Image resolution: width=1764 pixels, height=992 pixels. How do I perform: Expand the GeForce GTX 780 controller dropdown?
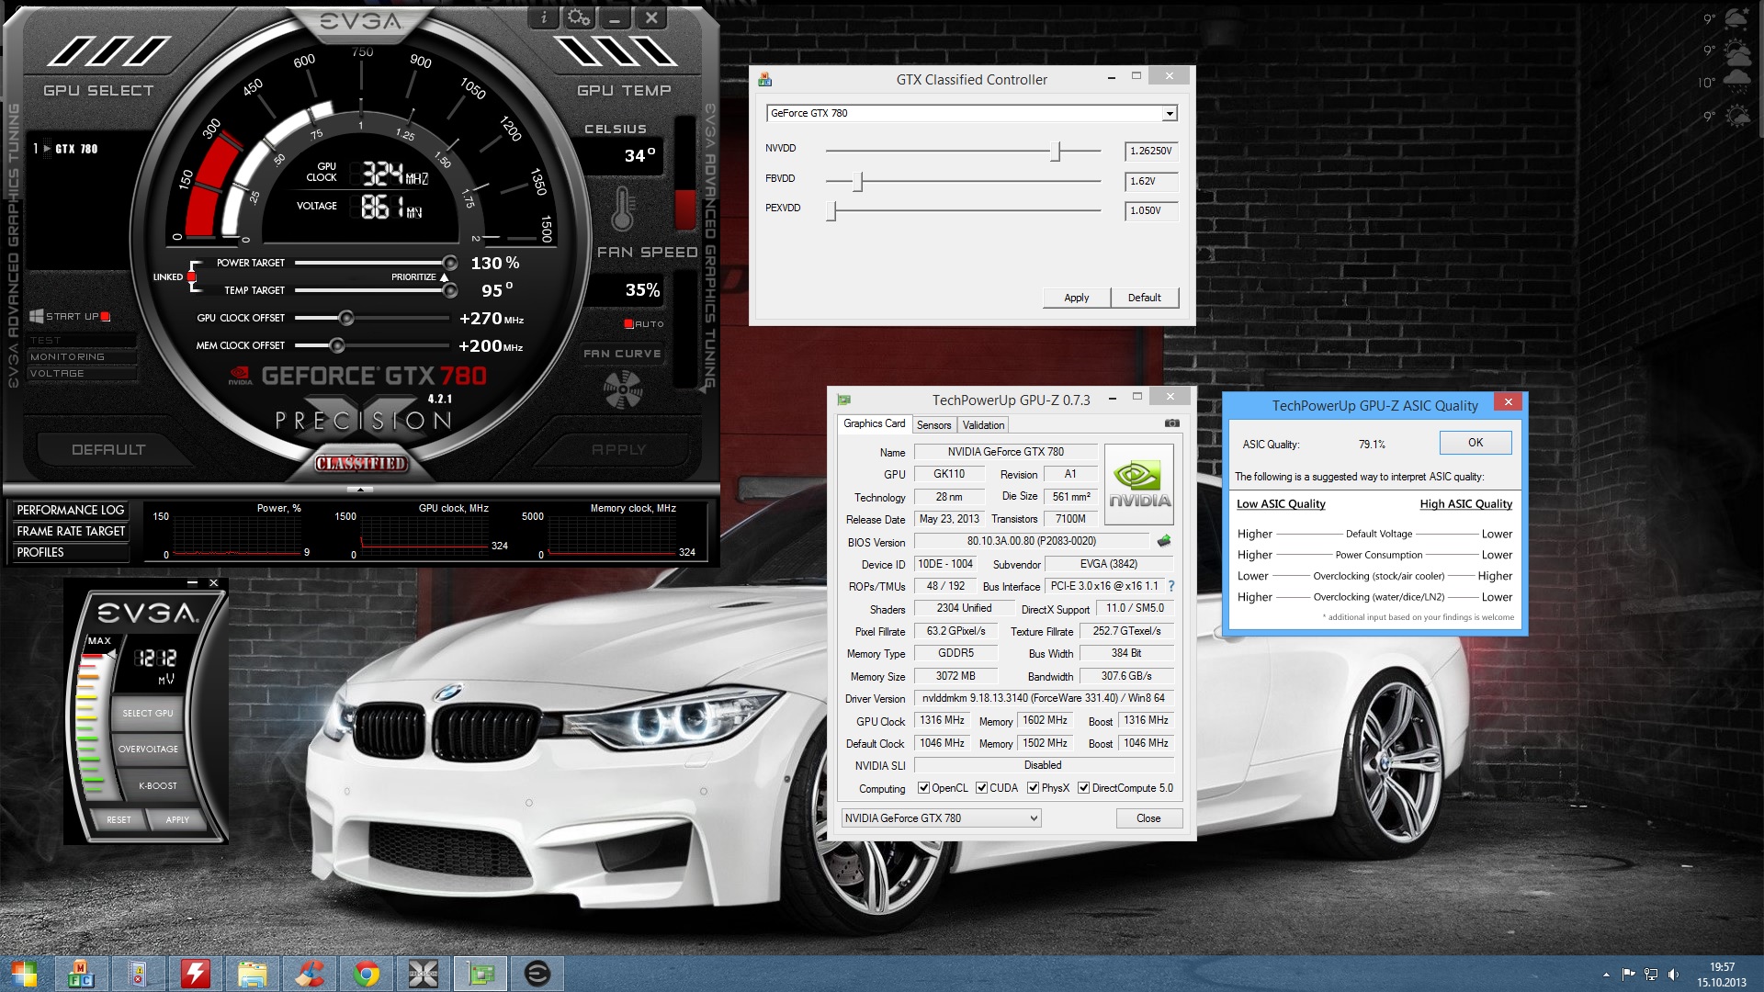(1169, 114)
